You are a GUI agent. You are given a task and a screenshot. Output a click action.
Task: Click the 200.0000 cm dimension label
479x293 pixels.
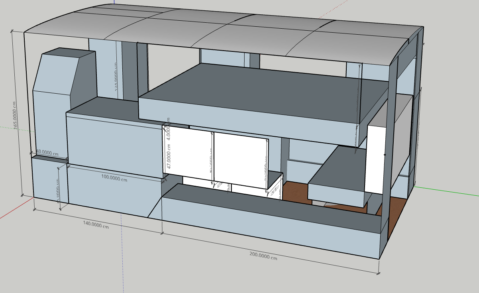point(263,255)
